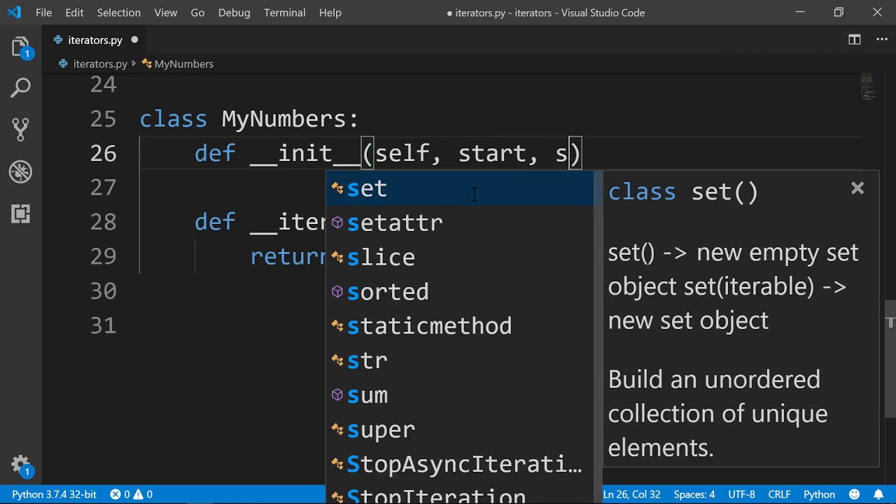
Task: Select 'super' suggestion in autocomplete list
Action: tap(460, 429)
